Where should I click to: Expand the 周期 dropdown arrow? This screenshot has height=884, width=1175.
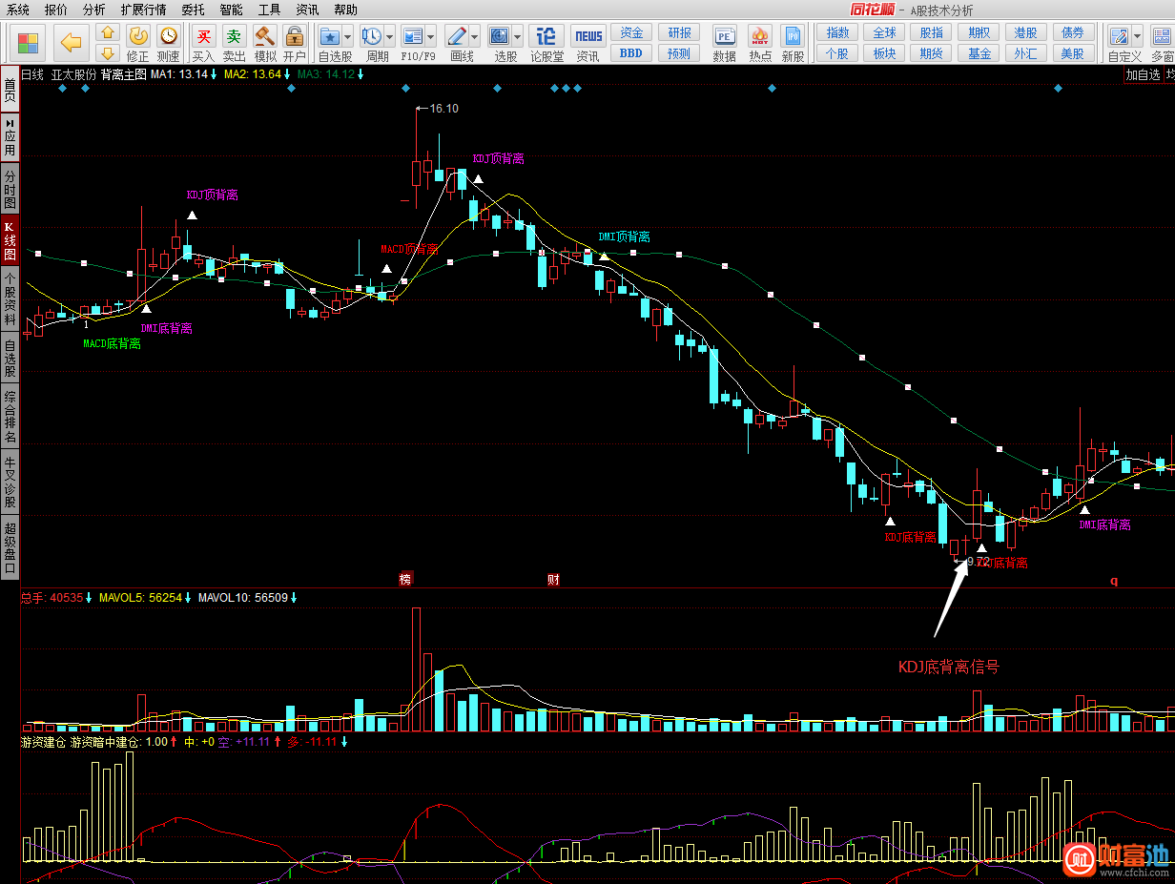(388, 37)
